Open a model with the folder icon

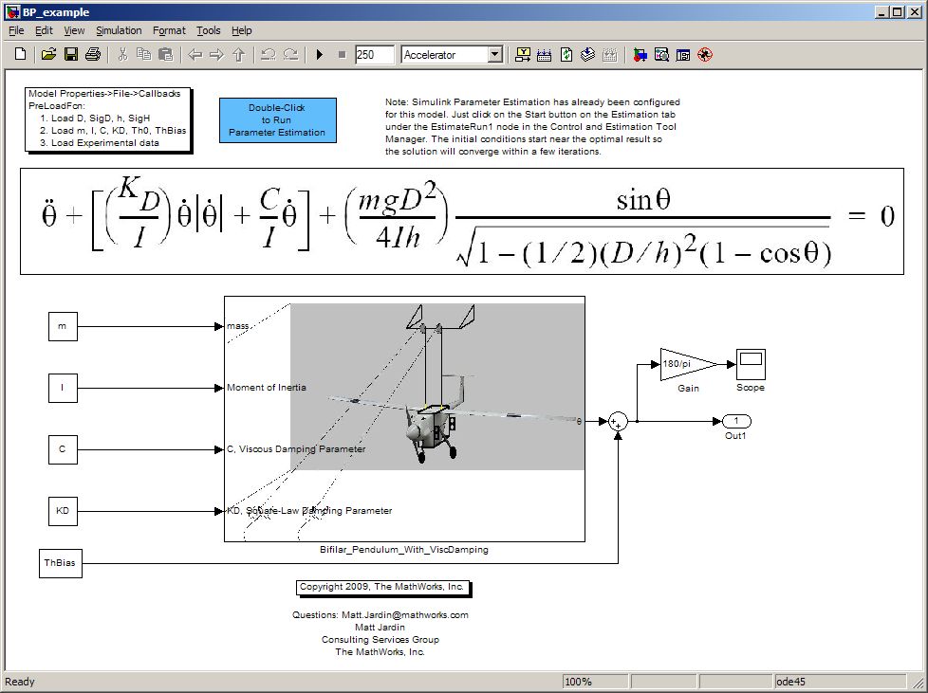(x=48, y=55)
